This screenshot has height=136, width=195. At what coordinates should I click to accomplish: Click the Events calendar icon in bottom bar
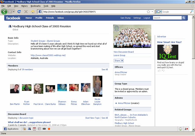point(34,129)
